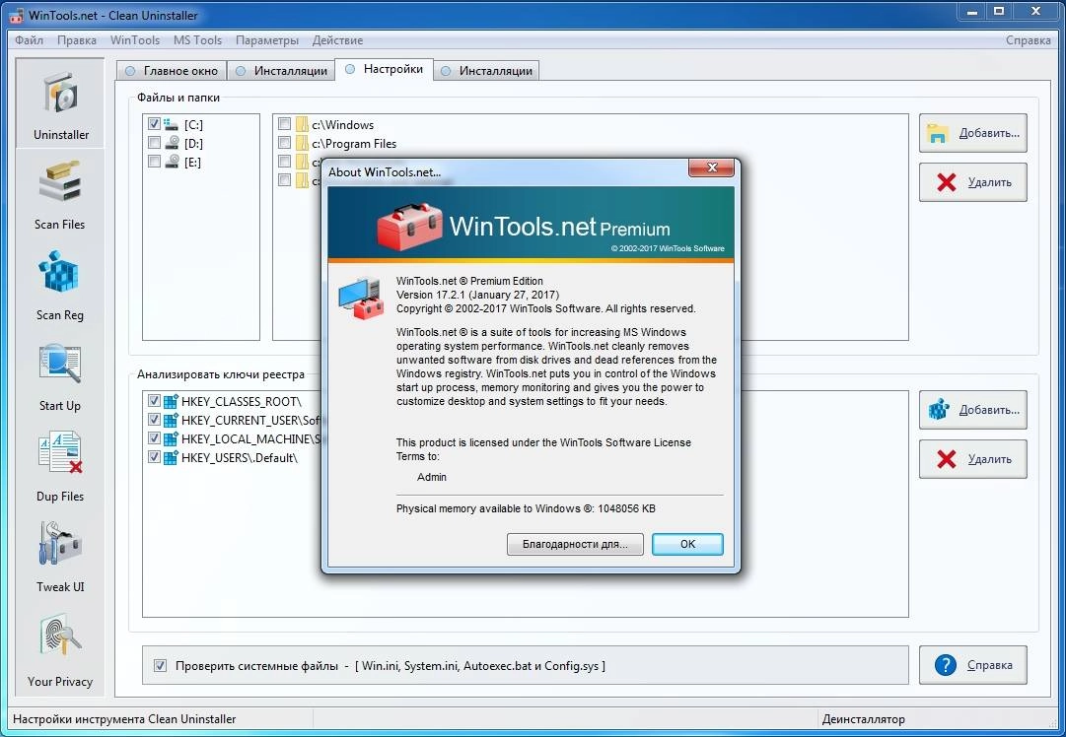This screenshot has width=1066, height=737.
Task: Check the c:\Windows folder checkbox
Action: (x=284, y=124)
